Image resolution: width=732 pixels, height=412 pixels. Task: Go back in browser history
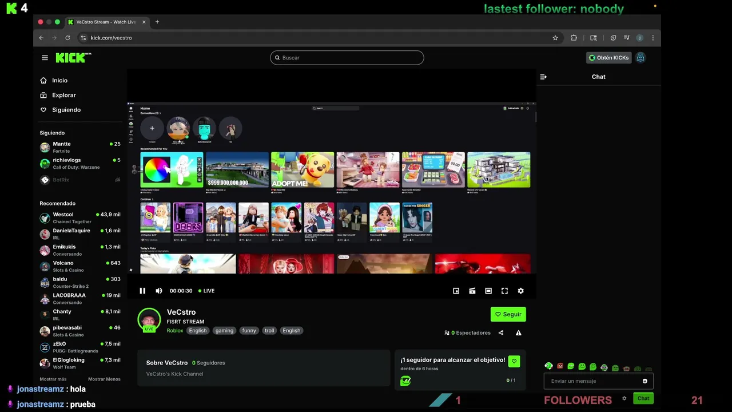[x=41, y=38]
